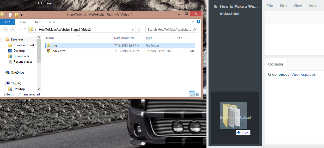This screenshot has width=324, height=148.
Task: Click the folder icon next to workspace project name
Action: [216, 7]
